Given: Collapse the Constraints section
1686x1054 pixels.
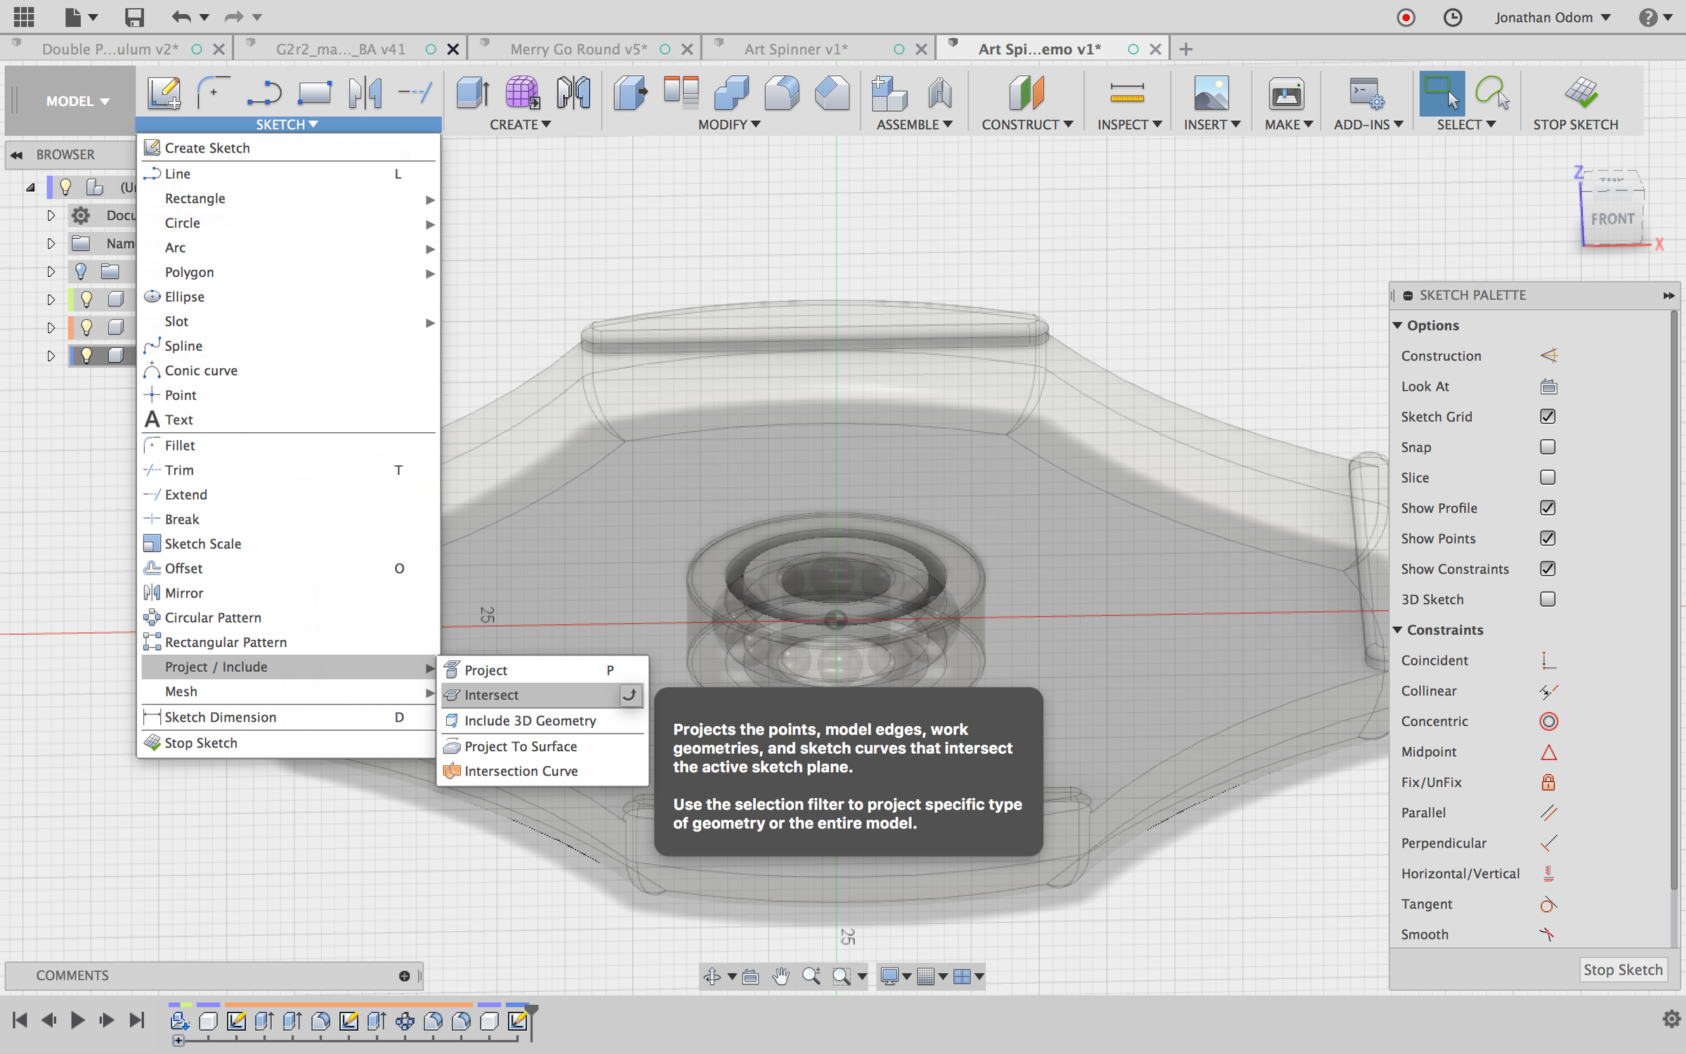Looking at the screenshot, I should (1398, 630).
